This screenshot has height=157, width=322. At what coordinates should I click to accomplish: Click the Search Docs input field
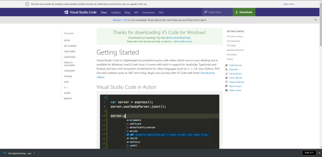coord(217,12)
